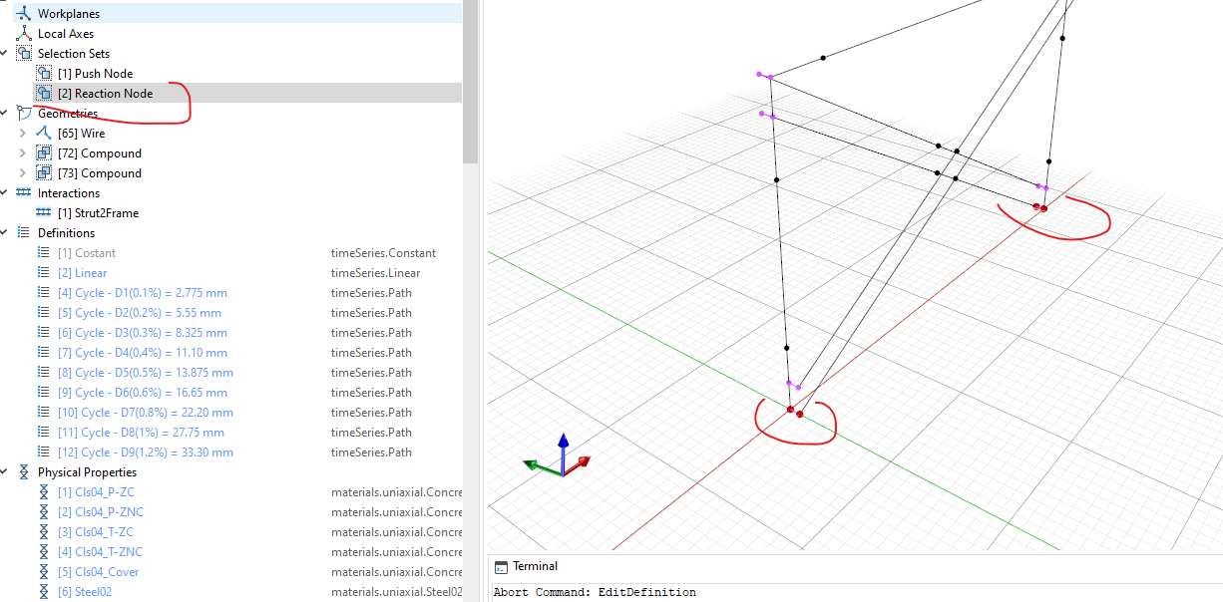The image size is (1223, 602).
Task: Select the [4] Cls04_T-ZNC material
Action: [x=100, y=551]
